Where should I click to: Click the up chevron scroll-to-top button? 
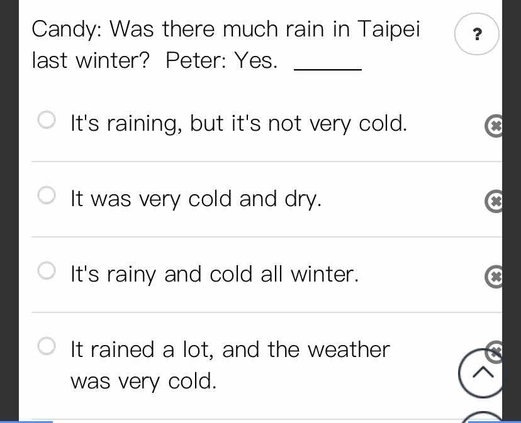tap(481, 373)
